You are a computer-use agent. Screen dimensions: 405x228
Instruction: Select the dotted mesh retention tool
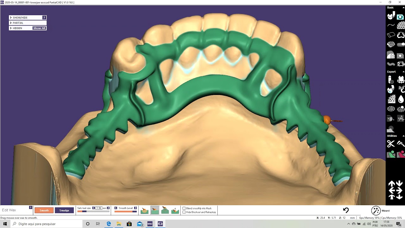pos(401,25)
